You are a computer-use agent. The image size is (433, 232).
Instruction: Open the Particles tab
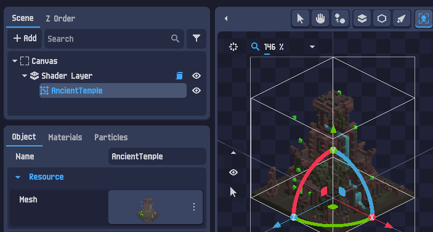(x=111, y=137)
